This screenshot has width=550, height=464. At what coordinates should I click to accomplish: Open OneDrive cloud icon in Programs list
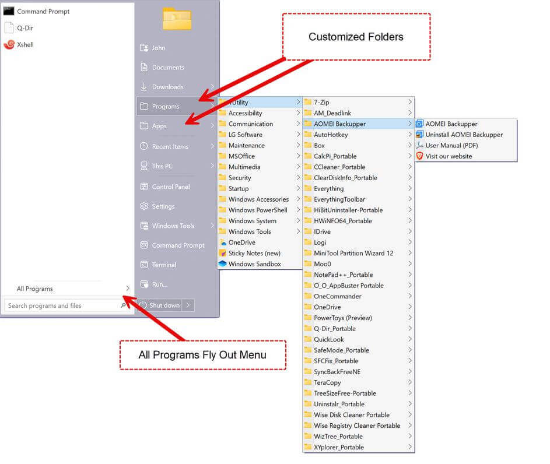[x=223, y=242]
